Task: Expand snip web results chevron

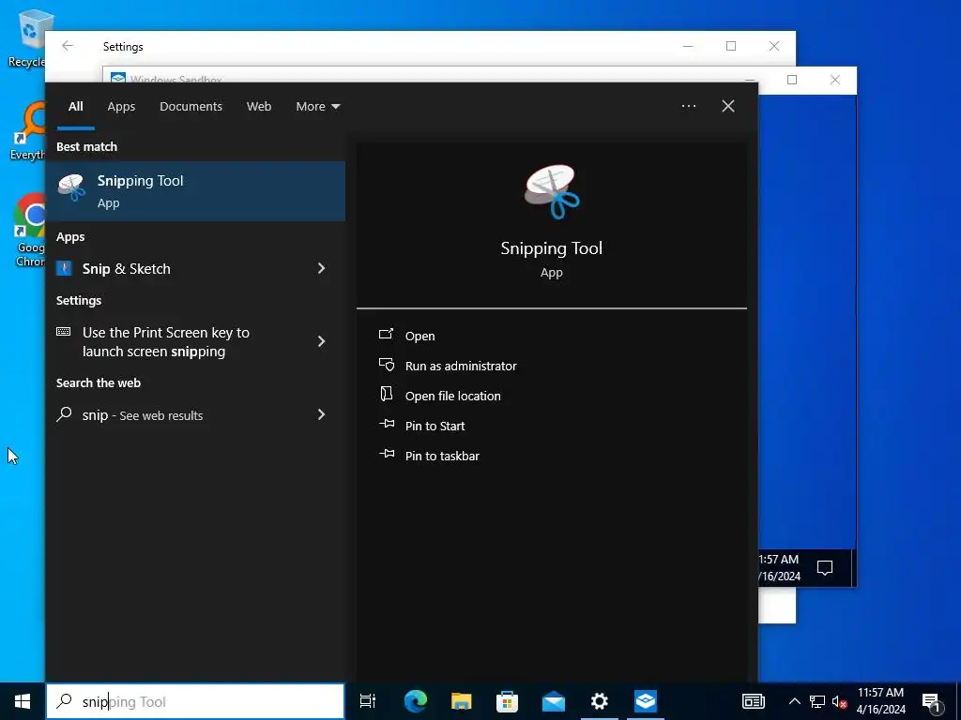Action: click(321, 414)
